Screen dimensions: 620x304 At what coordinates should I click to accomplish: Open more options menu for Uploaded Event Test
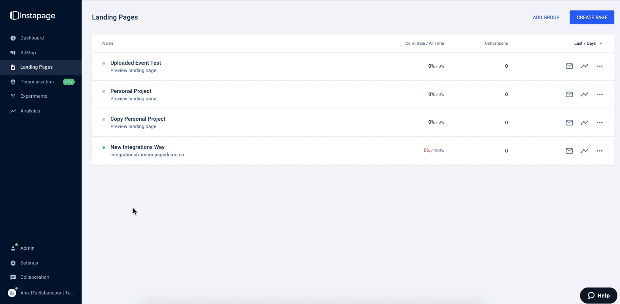[x=600, y=66]
